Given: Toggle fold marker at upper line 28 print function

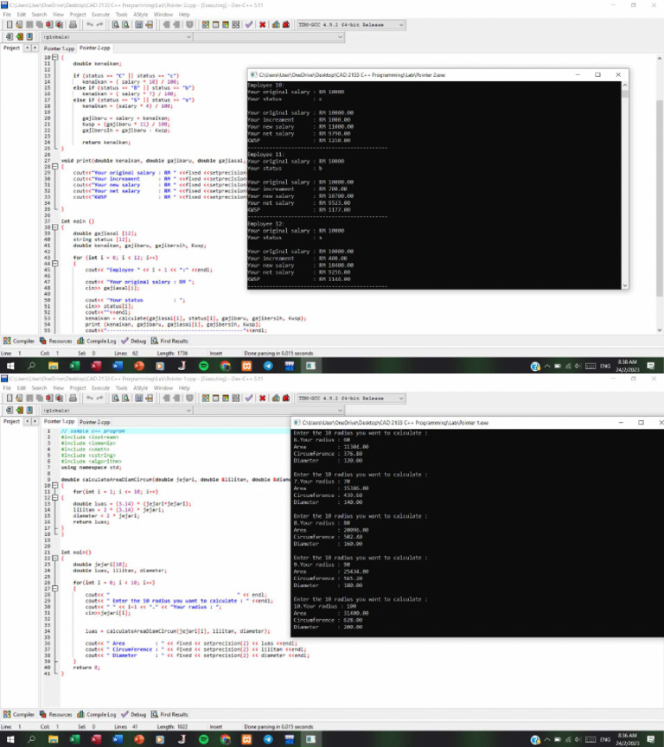Looking at the screenshot, I should pyautogui.click(x=56, y=166).
